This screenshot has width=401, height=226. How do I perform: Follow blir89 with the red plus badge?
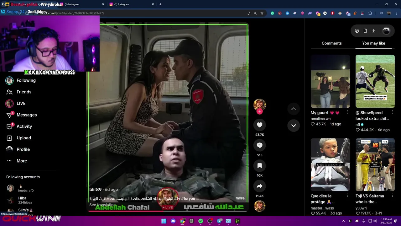click(259, 111)
